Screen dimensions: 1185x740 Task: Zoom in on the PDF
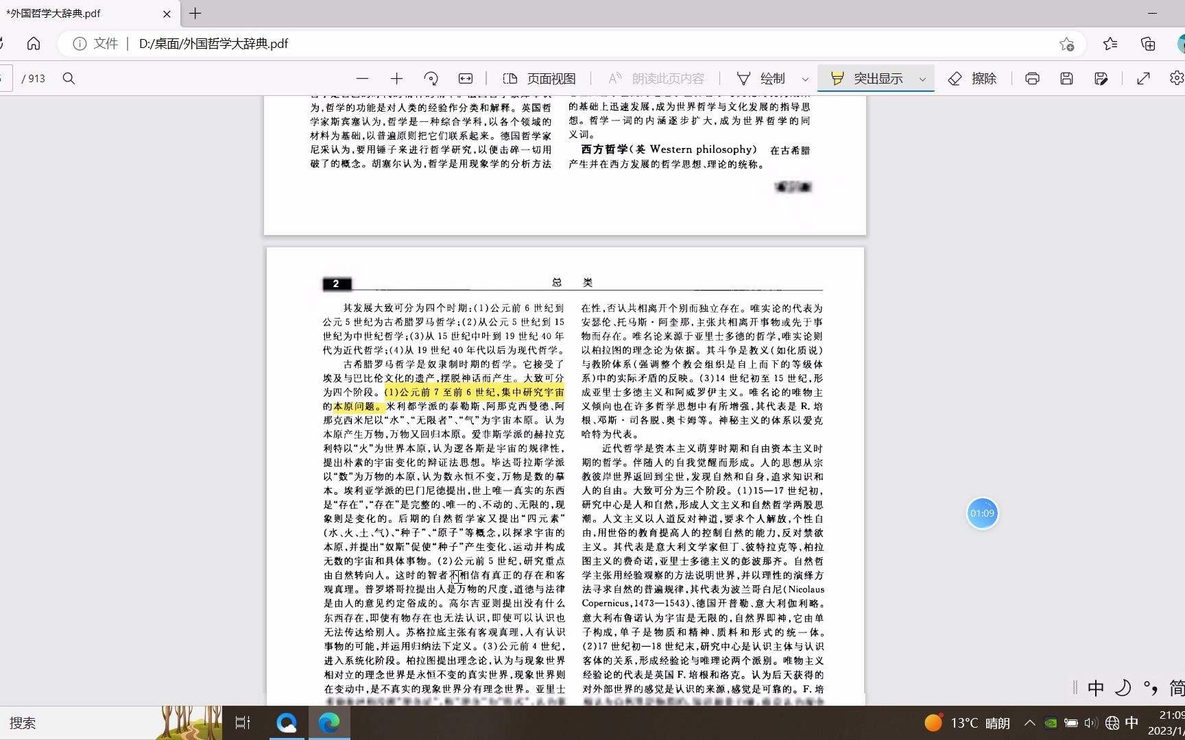(396, 79)
